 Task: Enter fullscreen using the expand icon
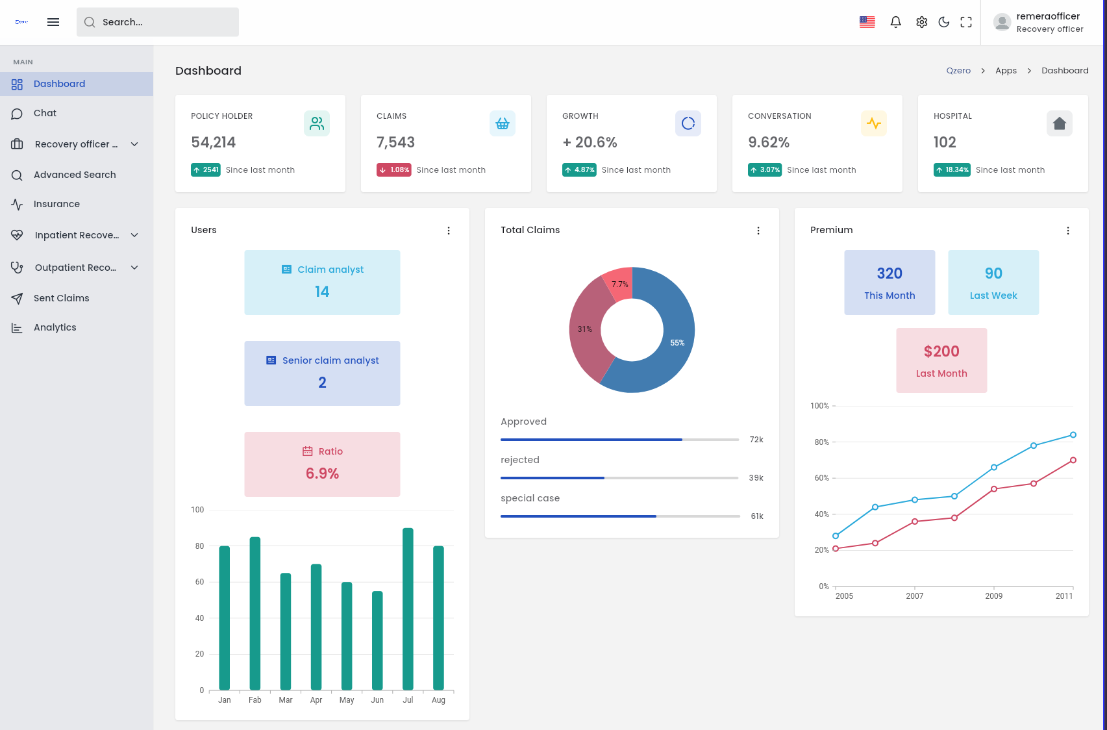coord(966,21)
